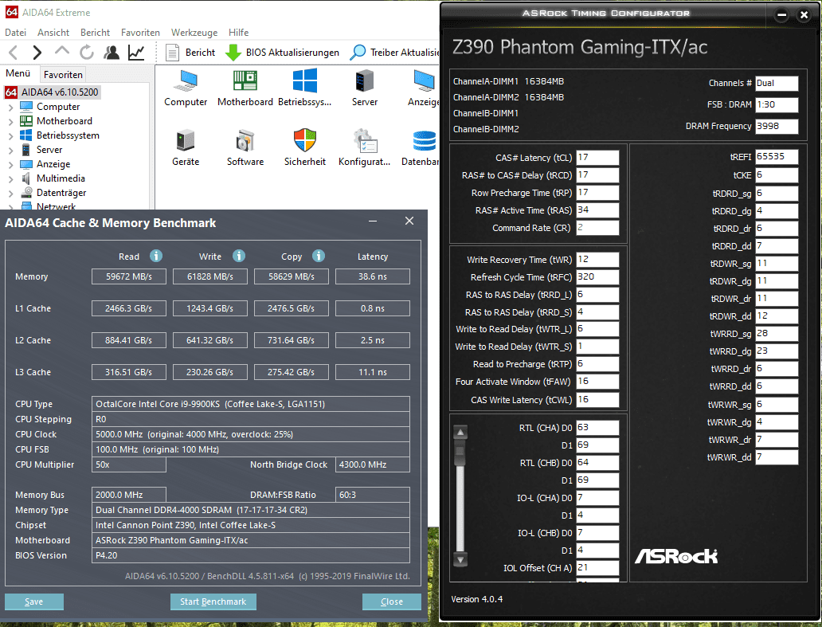Click the up-level arrow in AIDA64 toolbar
This screenshot has width=822, height=627.
62,51
